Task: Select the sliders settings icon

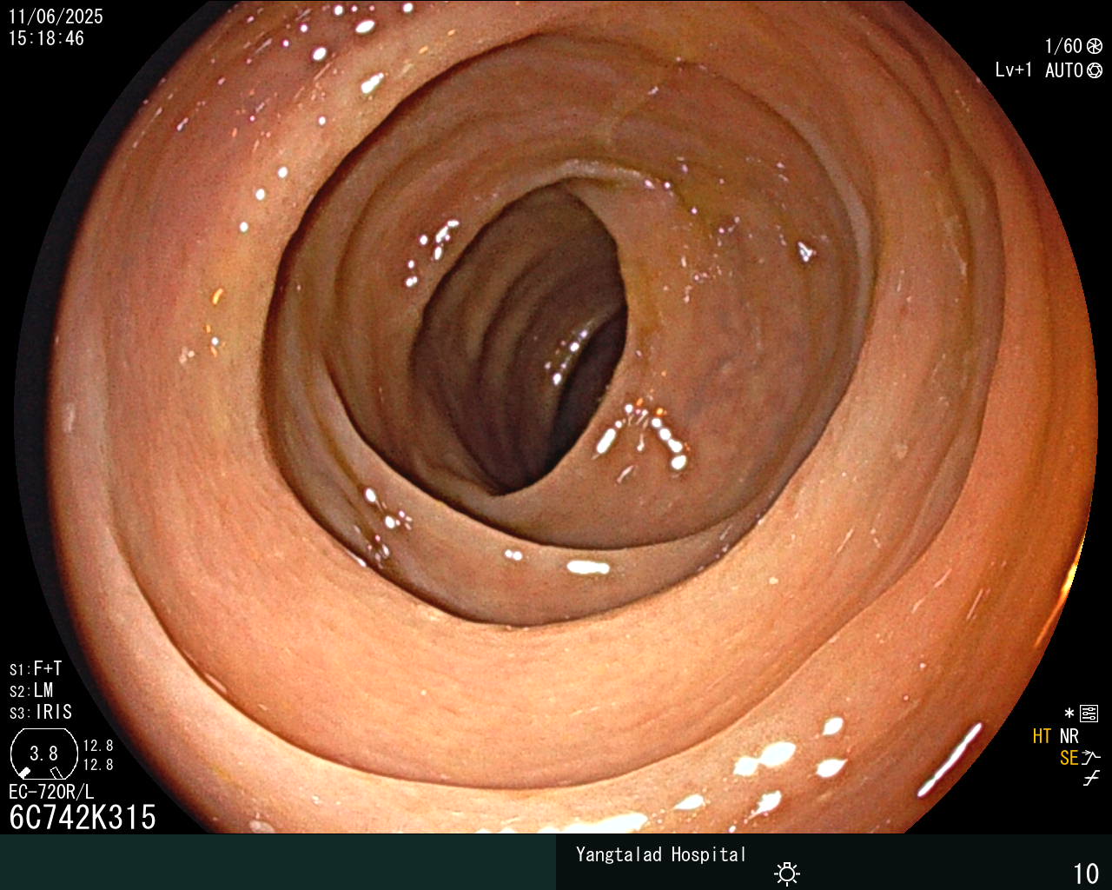Action: point(1089,714)
